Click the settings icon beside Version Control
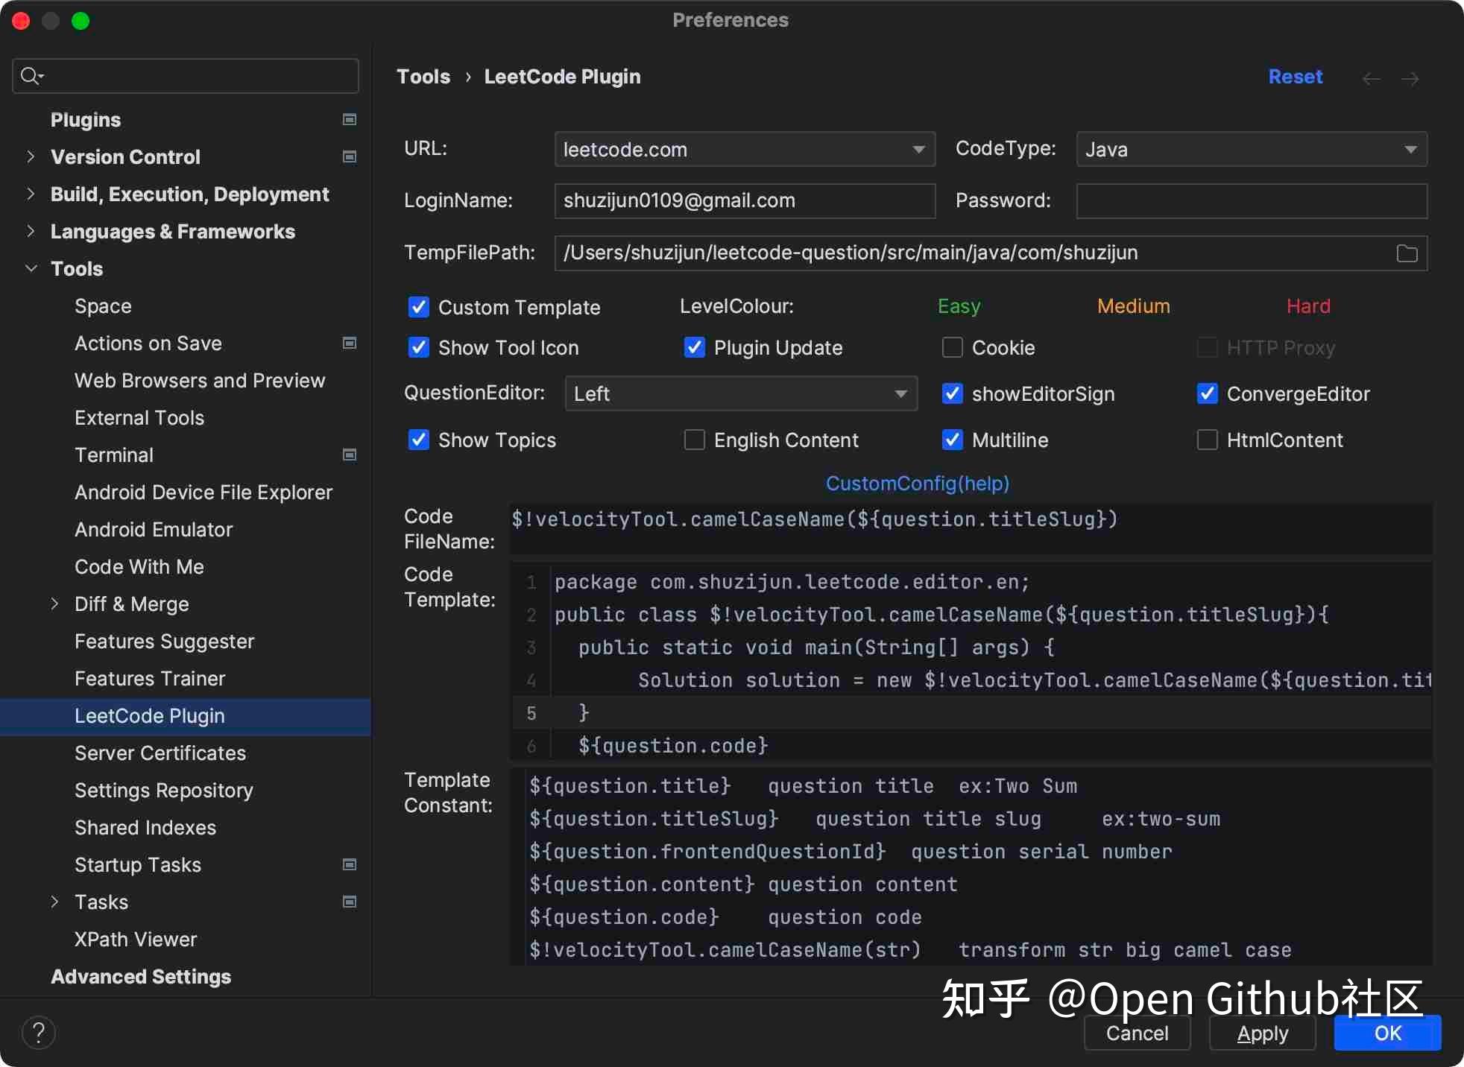The width and height of the screenshot is (1464, 1067). click(349, 157)
